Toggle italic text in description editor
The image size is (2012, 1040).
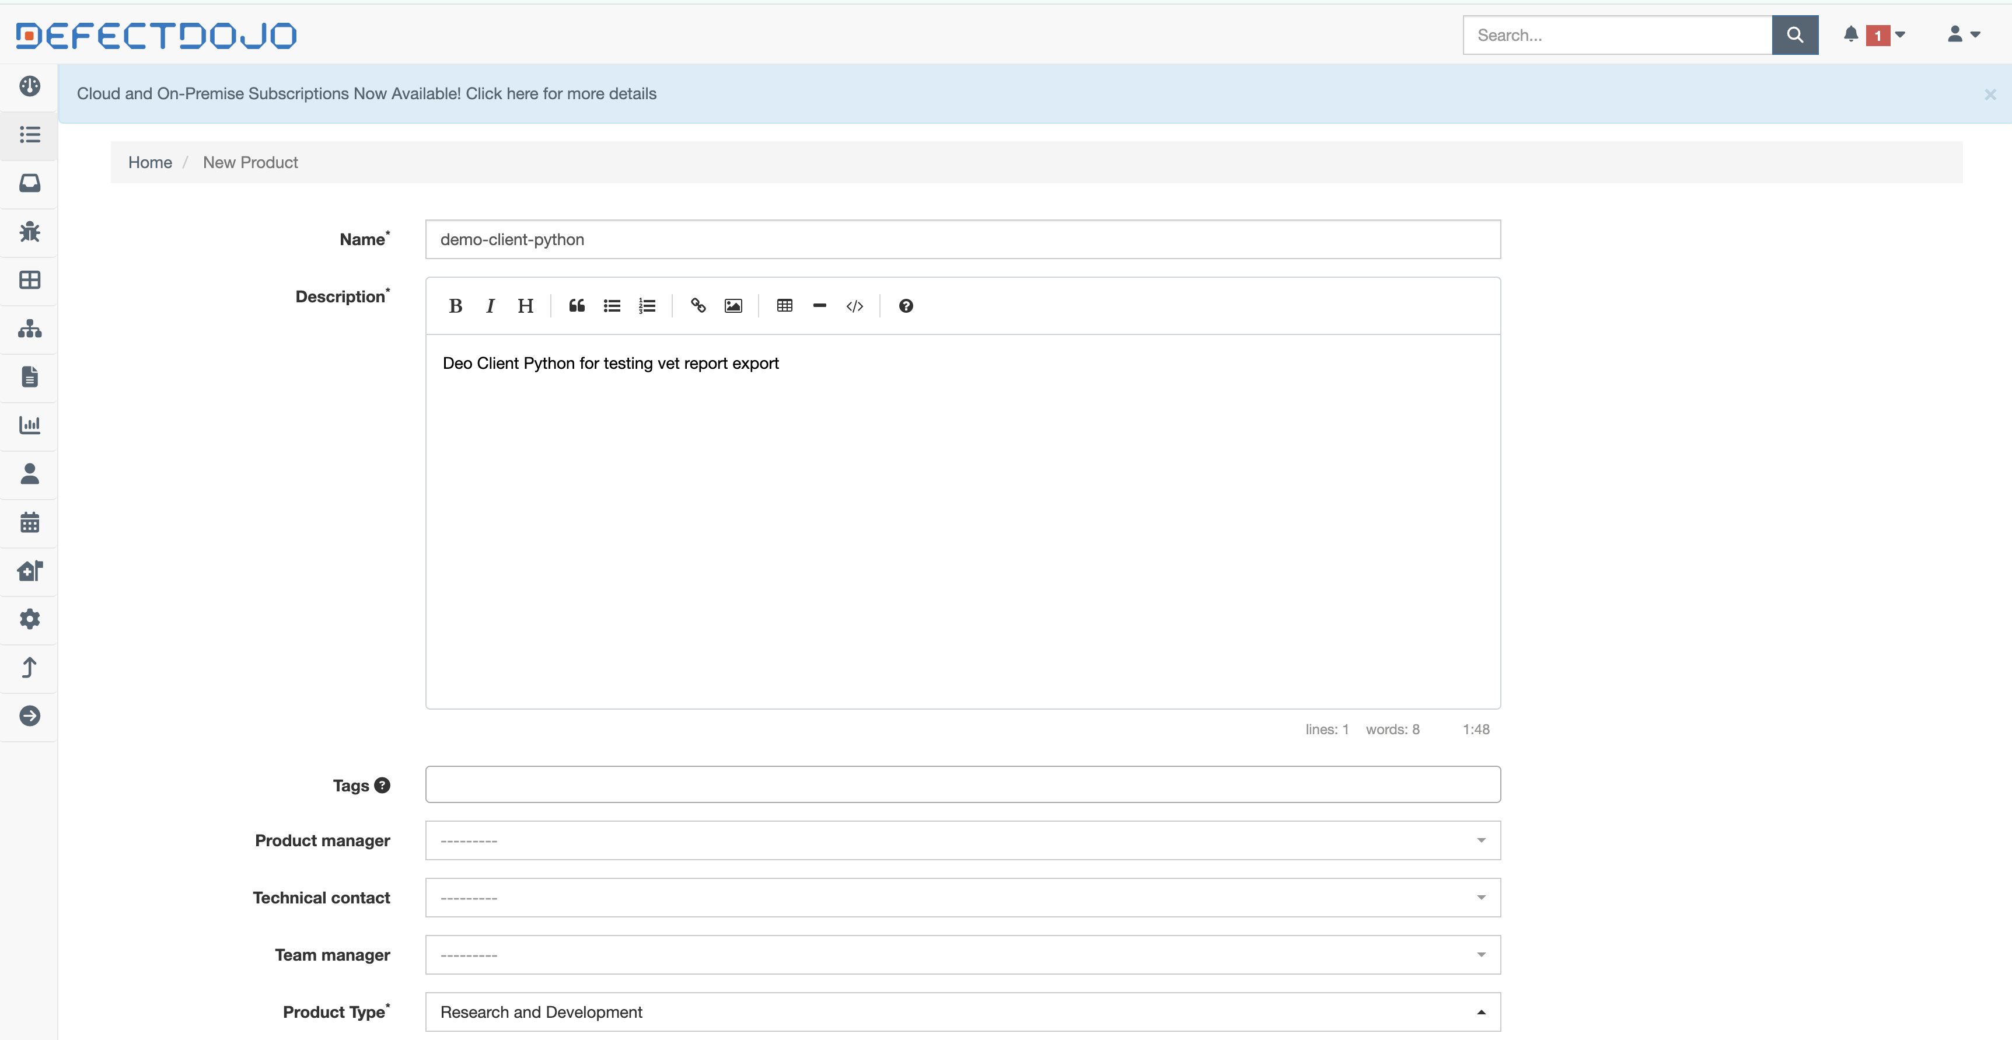[x=491, y=306]
